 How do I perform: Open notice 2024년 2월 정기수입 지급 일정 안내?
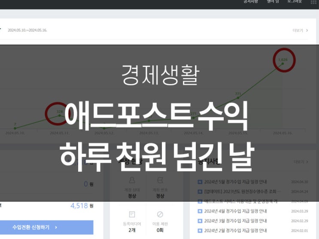pos(235,230)
